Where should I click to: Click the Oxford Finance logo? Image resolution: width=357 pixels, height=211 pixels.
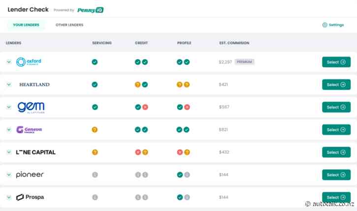[x=29, y=62]
